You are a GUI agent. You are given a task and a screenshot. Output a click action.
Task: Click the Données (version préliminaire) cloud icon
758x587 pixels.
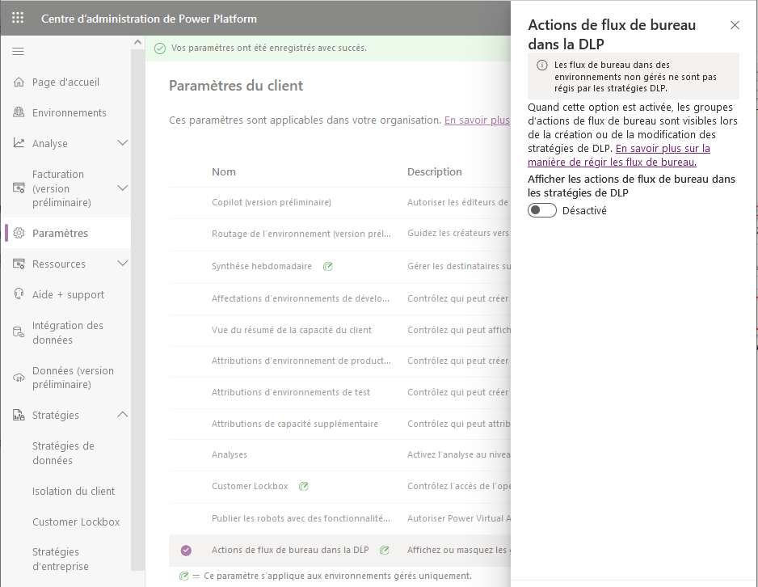19,377
